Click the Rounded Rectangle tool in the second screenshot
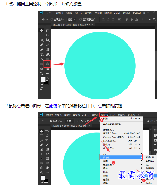This screenshot has width=157, height=185. [x=41, y=163]
